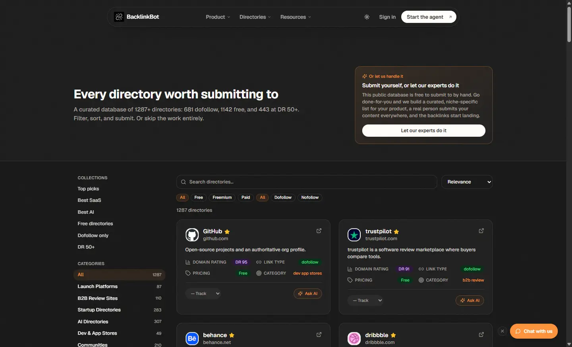Click the GitHub octocat logo
The height and width of the screenshot is (347, 572).
click(x=192, y=235)
